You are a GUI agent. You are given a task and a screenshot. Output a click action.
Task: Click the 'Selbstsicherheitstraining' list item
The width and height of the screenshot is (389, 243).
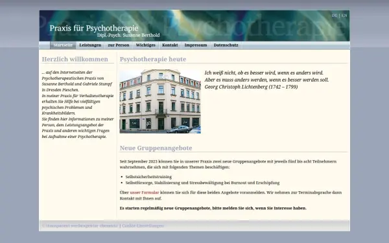148,177
